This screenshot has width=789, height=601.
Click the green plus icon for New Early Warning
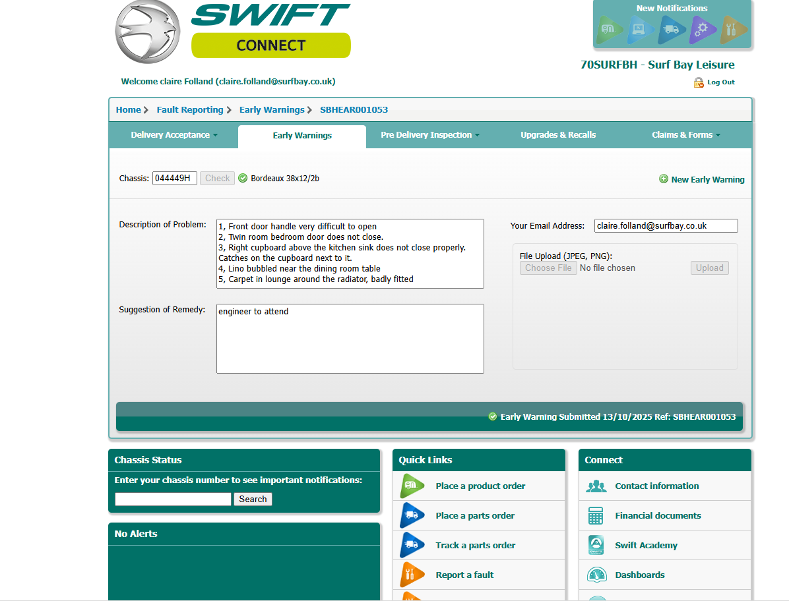coord(664,179)
